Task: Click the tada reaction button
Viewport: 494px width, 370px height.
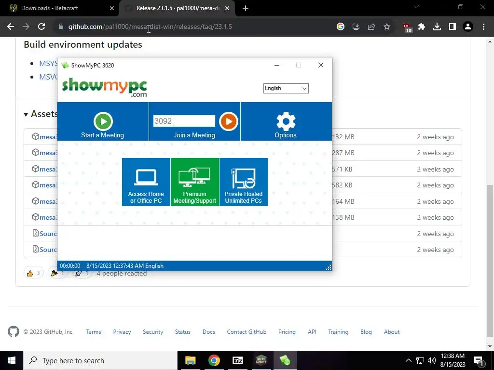Action: [x=58, y=273]
